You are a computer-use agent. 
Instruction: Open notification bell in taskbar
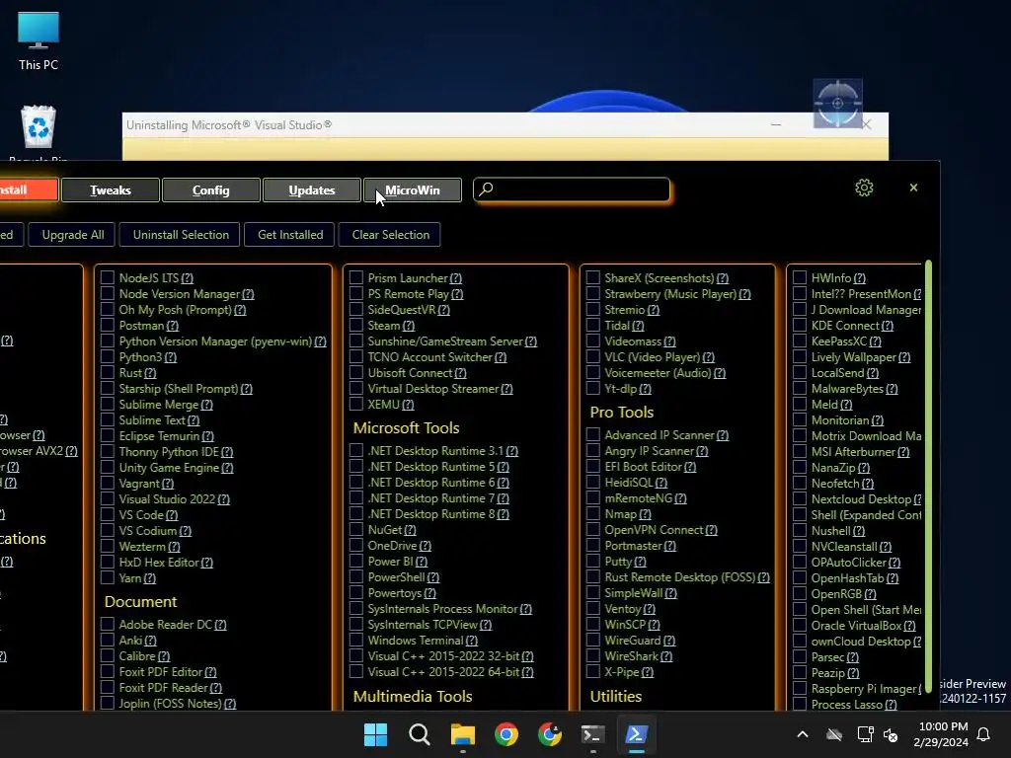point(984,734)
